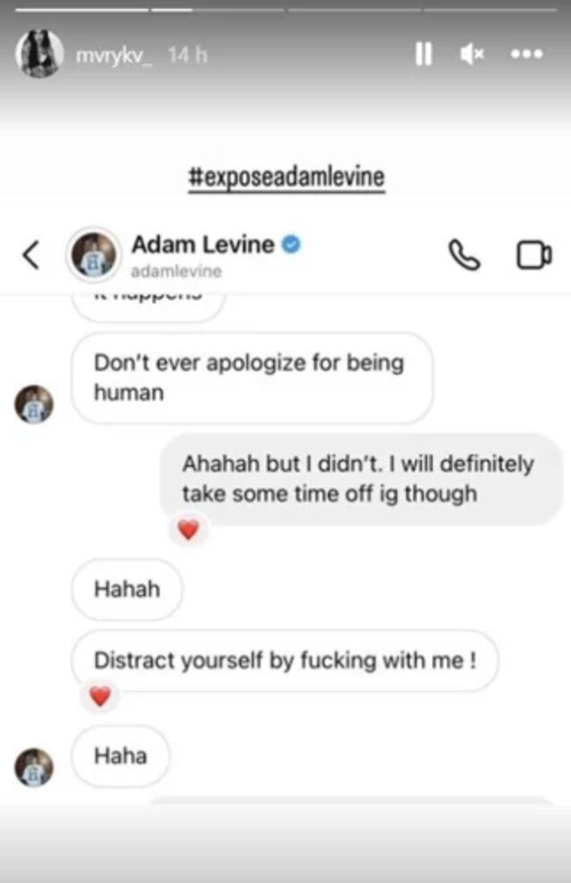Tap heart reaction under 'Ahahah but I didn't' message

[x=188, y=529]
